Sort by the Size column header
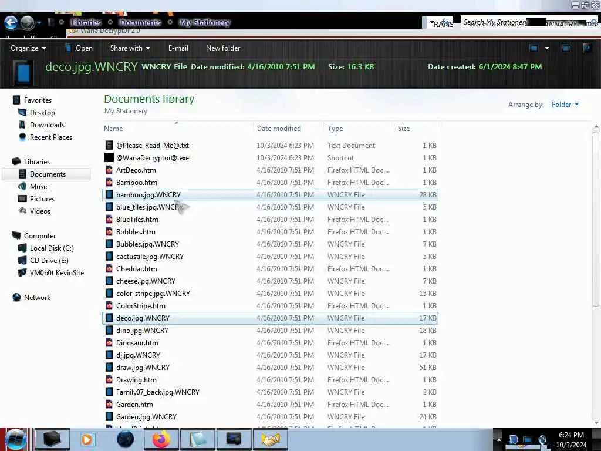Screen dimensions: 601x451 417,129
